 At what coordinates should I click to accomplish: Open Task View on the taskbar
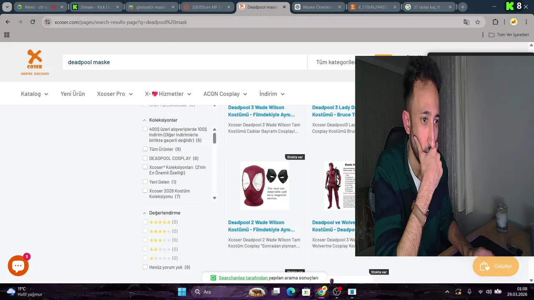pos(276,292)
